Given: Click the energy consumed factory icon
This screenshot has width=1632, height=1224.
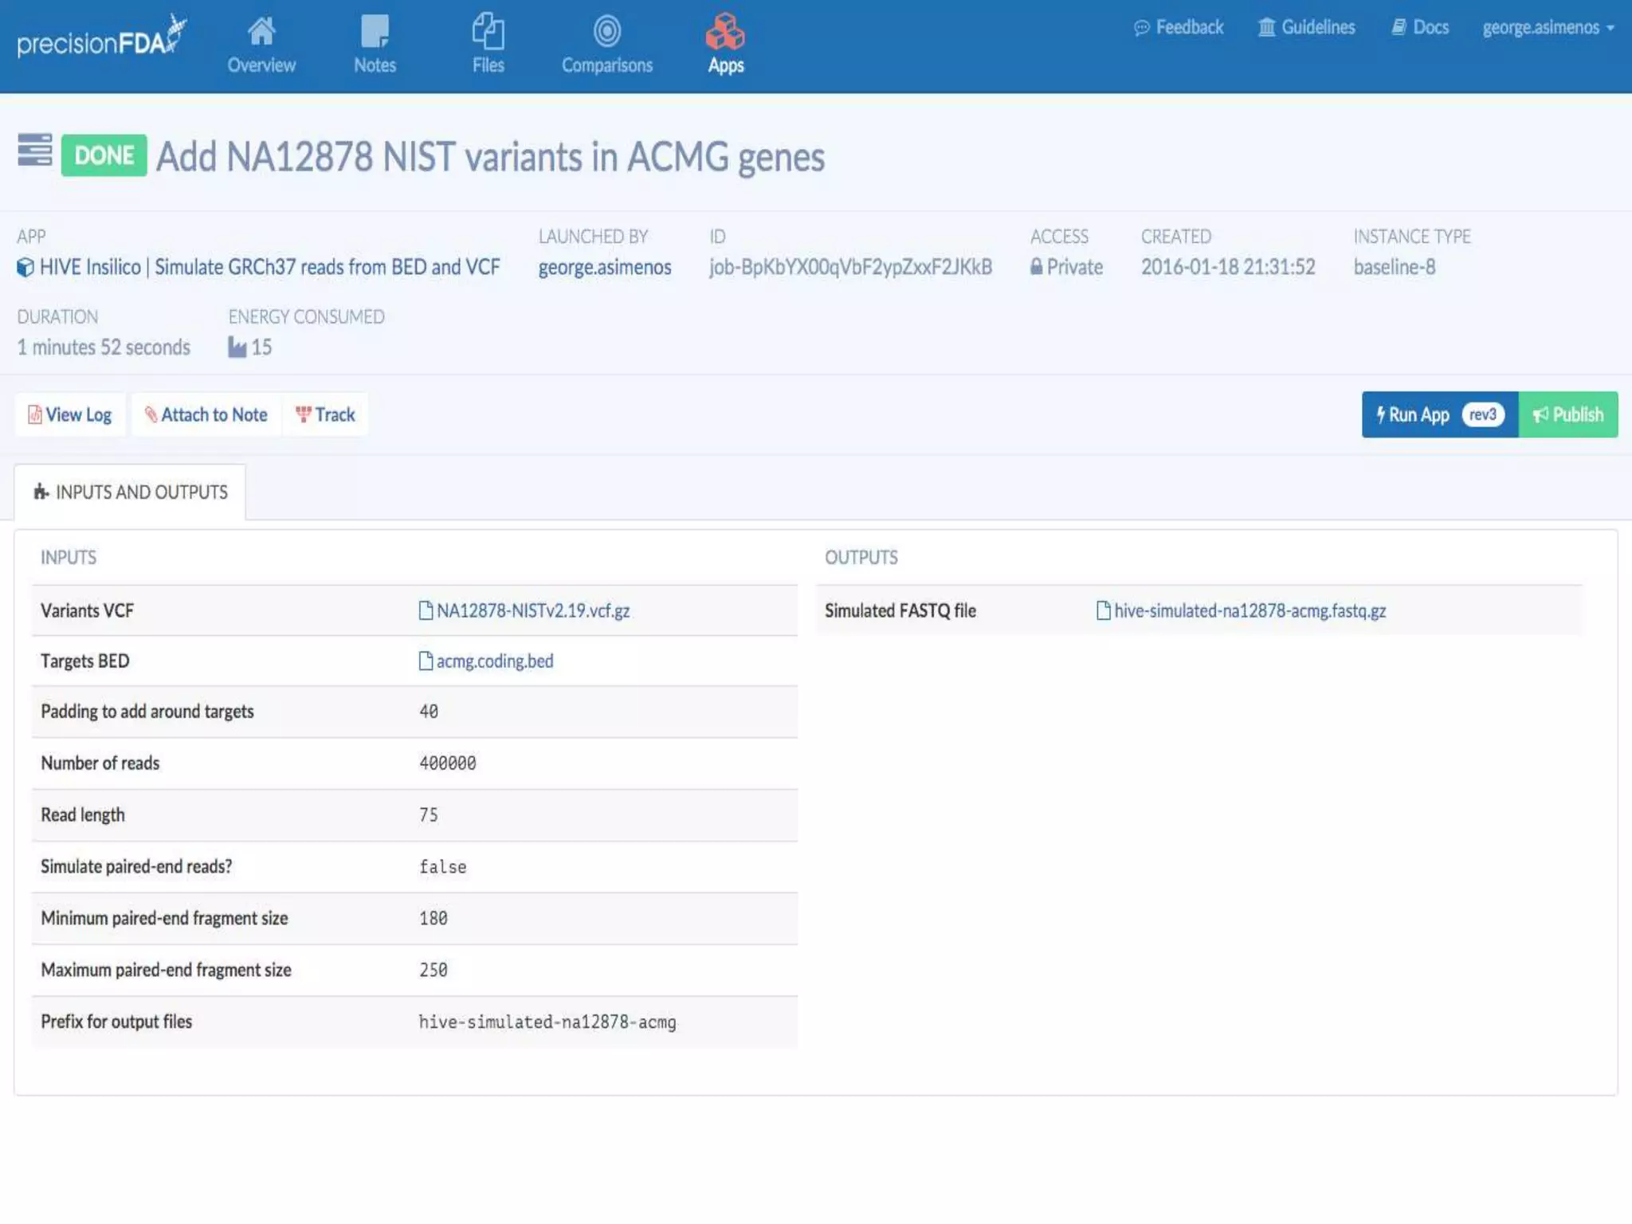Looking at the screenshot, I should pos(237,347).
